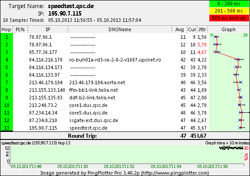This screenshot has height=176, width=250.
Task: Select the Avg column header
Action: 179,29
